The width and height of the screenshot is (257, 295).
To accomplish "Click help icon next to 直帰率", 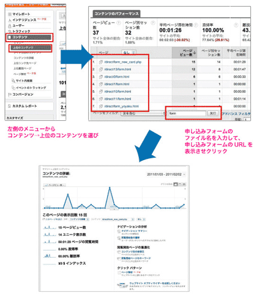I will [236, 25].
